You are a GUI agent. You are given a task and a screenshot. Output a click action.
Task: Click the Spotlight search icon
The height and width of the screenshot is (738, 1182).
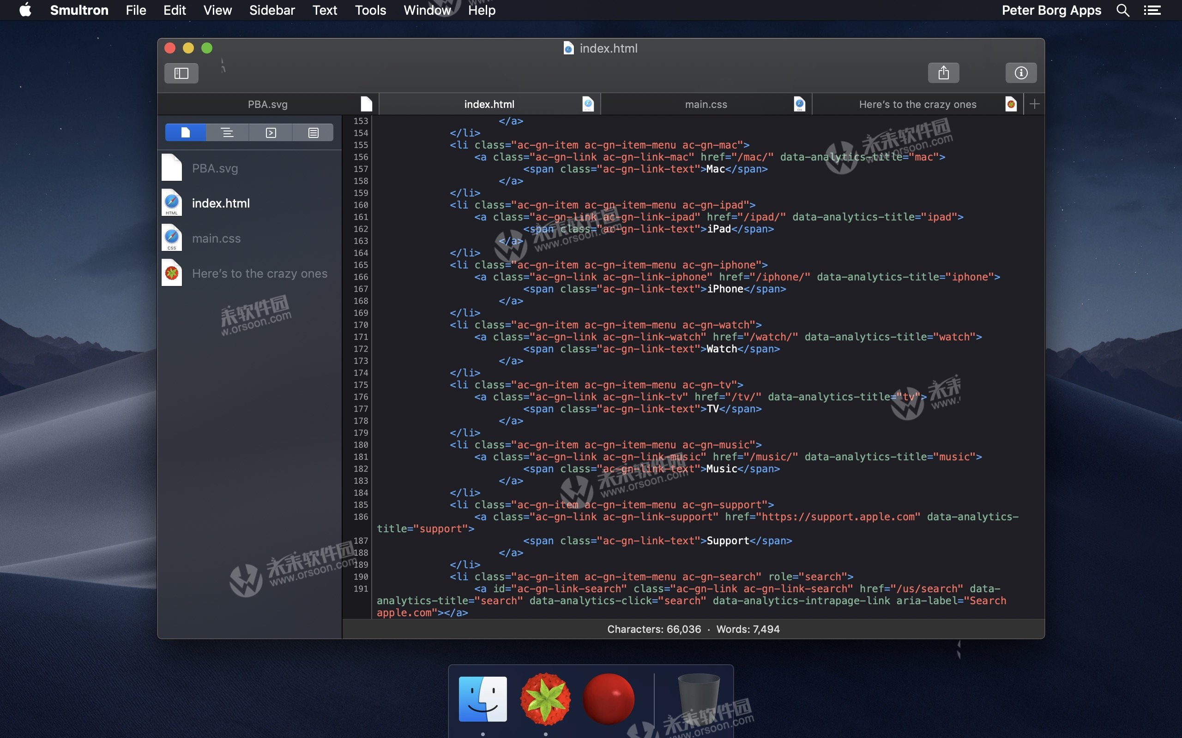coord(1122,10)
